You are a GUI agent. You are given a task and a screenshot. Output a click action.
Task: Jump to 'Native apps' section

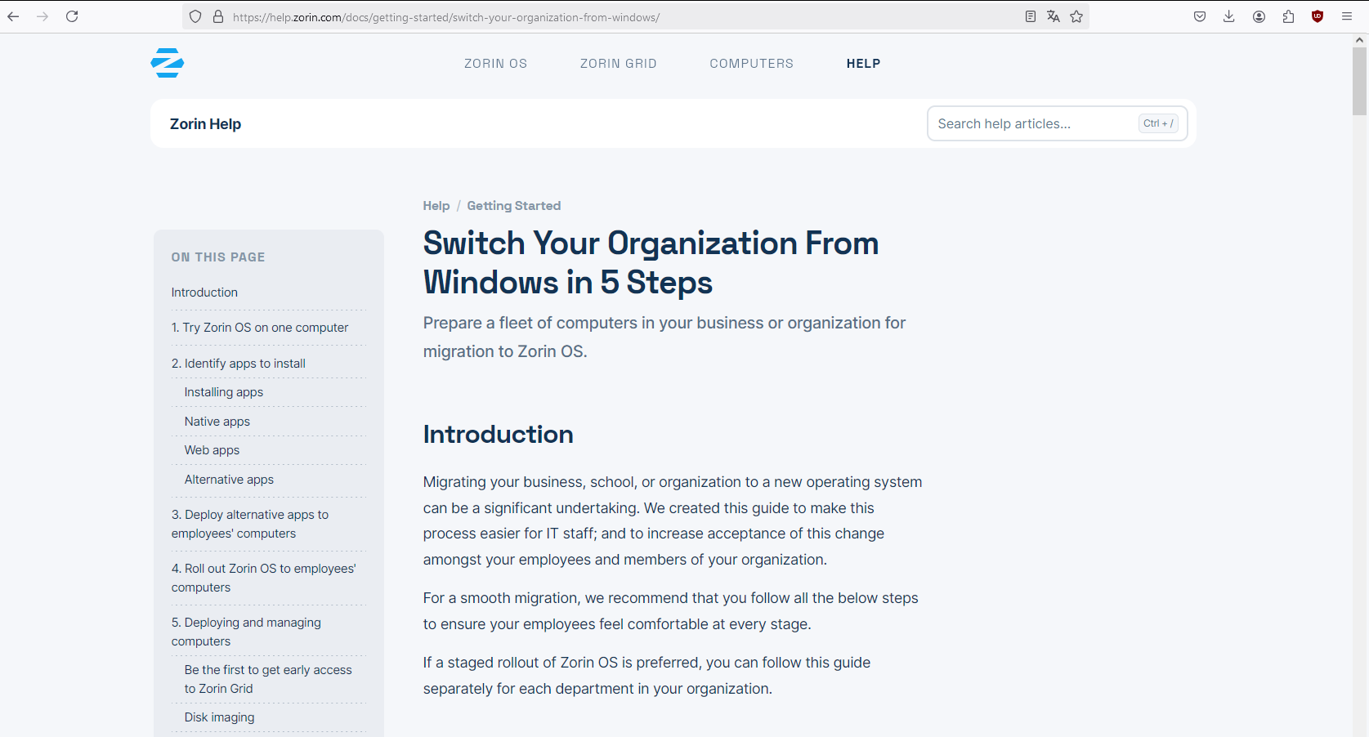click(x=217, y=422)
